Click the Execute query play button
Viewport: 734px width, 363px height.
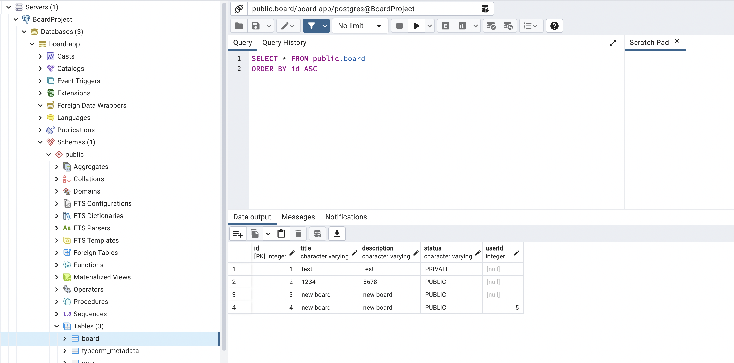[x=416, y=26]
